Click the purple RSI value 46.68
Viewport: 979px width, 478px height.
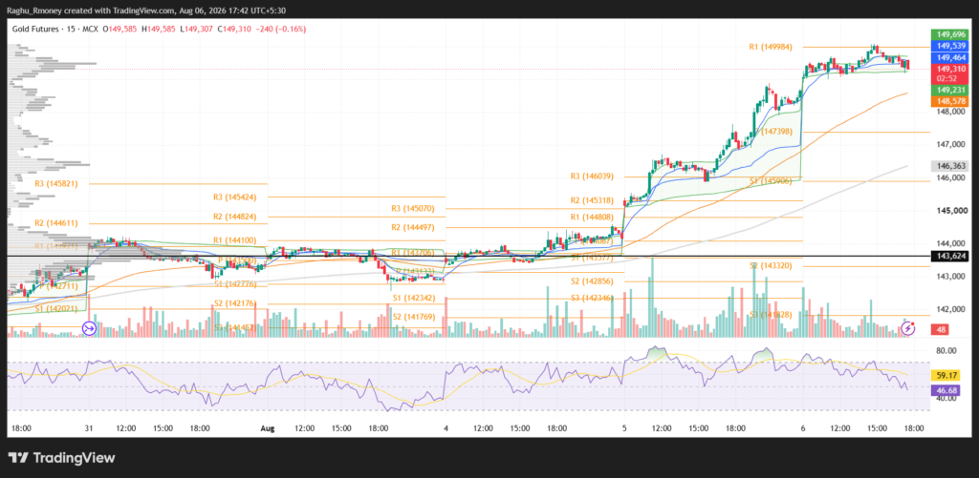click(944, 390)
